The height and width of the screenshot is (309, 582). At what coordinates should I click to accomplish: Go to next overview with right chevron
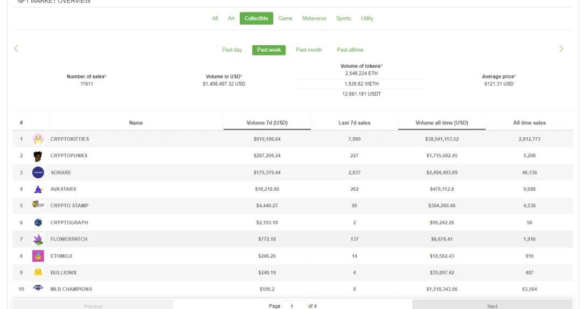561,48
